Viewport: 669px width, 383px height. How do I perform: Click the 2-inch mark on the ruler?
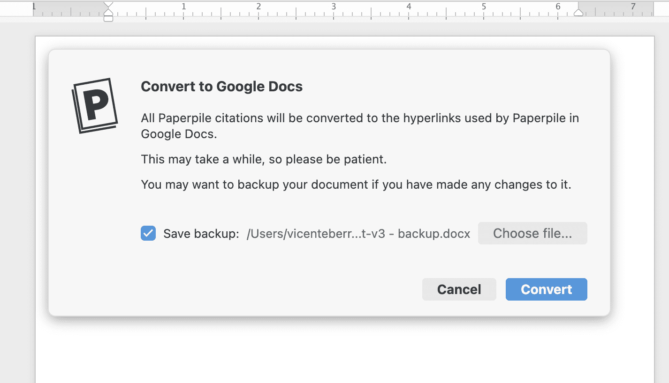pos(258,7)
